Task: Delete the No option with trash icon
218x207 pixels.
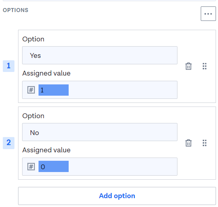Action: point(188,143)
